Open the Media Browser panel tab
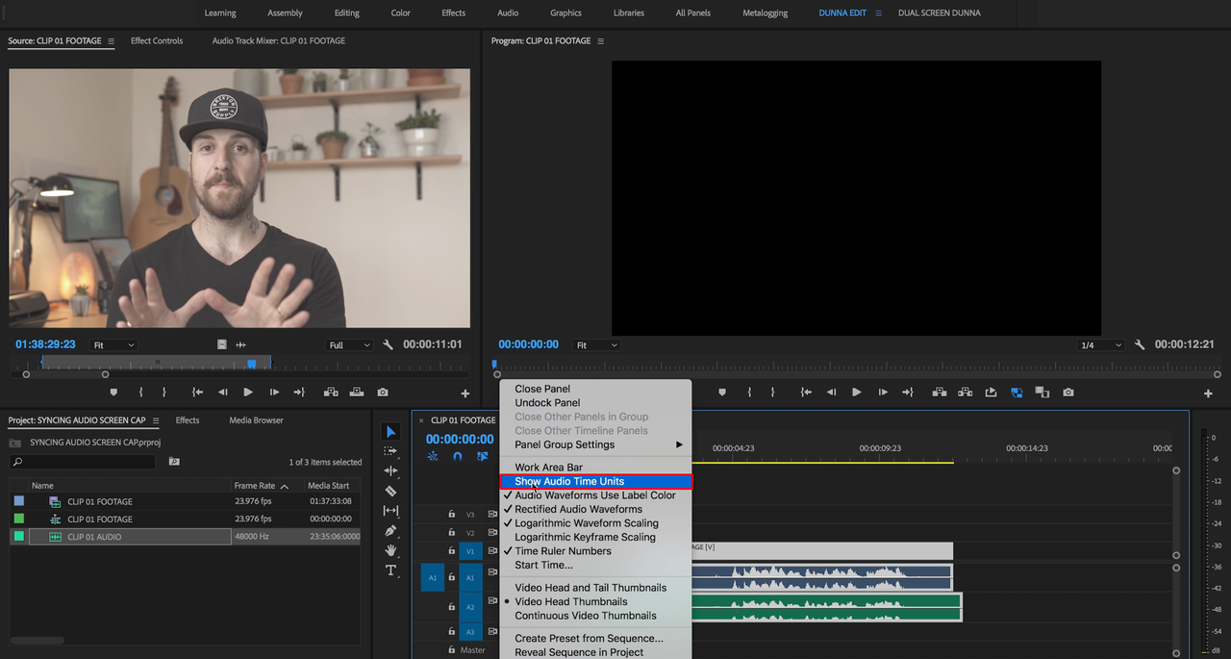 256,420
